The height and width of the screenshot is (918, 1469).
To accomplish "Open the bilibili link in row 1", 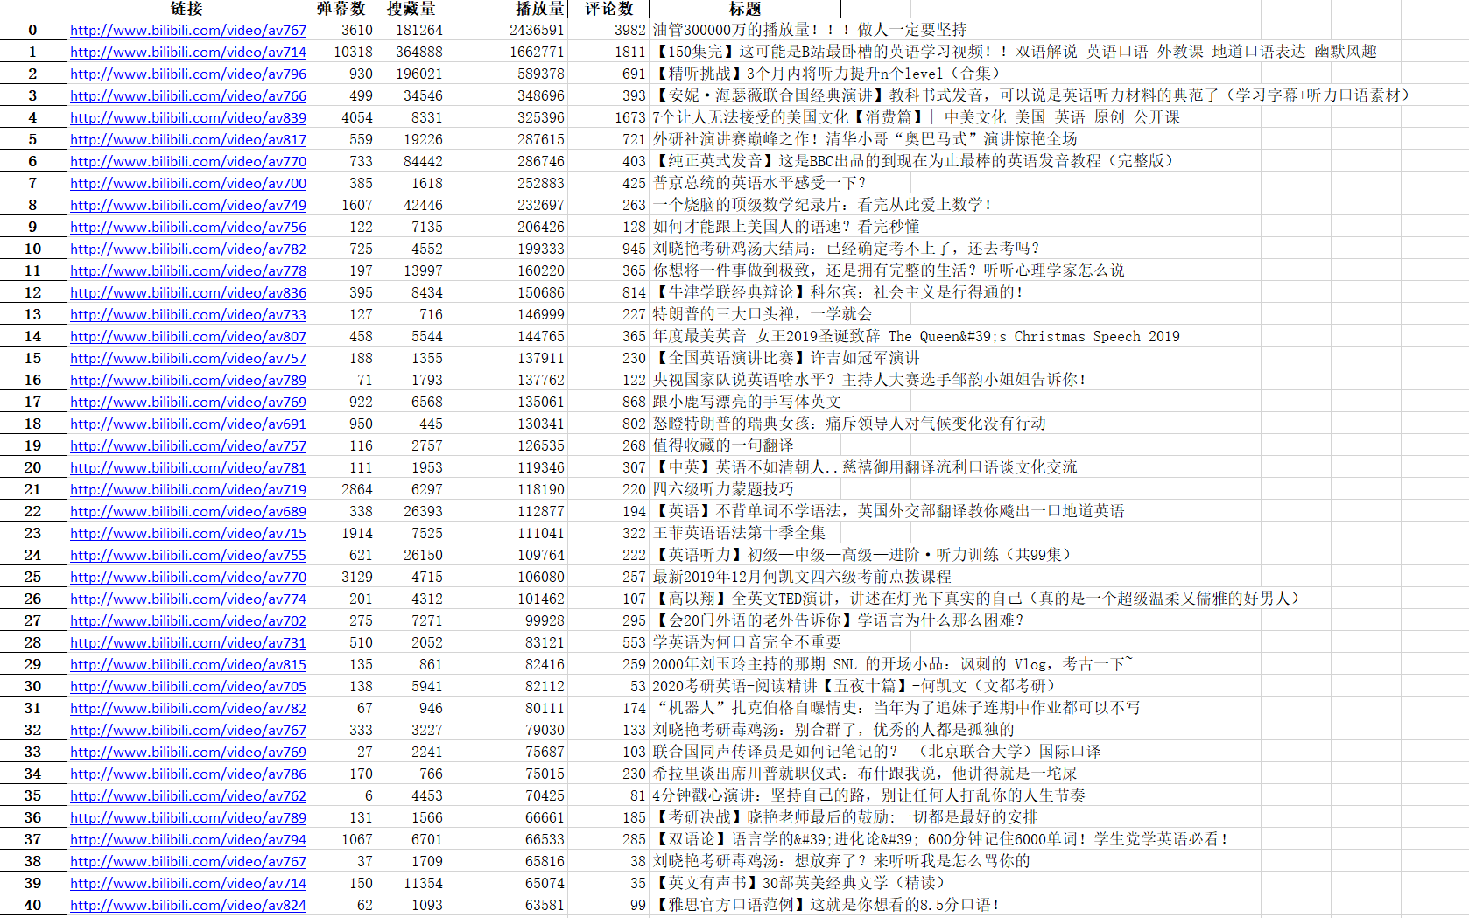I will (188, 52).
